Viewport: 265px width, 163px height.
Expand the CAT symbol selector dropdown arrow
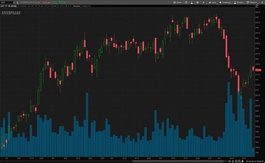click(14, 2)
